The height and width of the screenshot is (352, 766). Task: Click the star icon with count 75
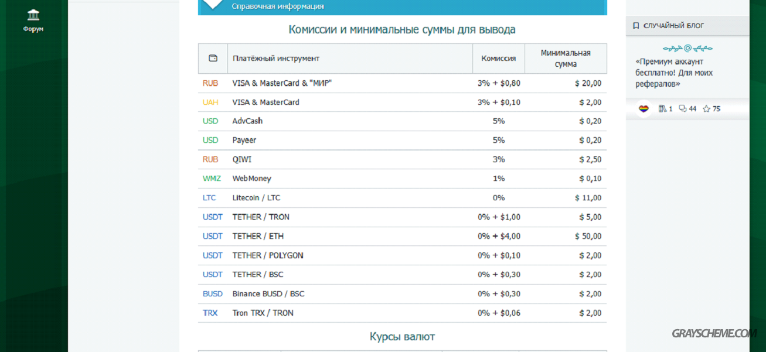(706, 108)
